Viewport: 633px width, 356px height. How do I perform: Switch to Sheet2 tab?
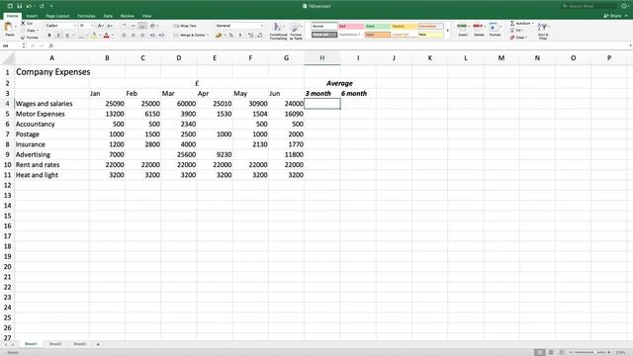[55, 344]
